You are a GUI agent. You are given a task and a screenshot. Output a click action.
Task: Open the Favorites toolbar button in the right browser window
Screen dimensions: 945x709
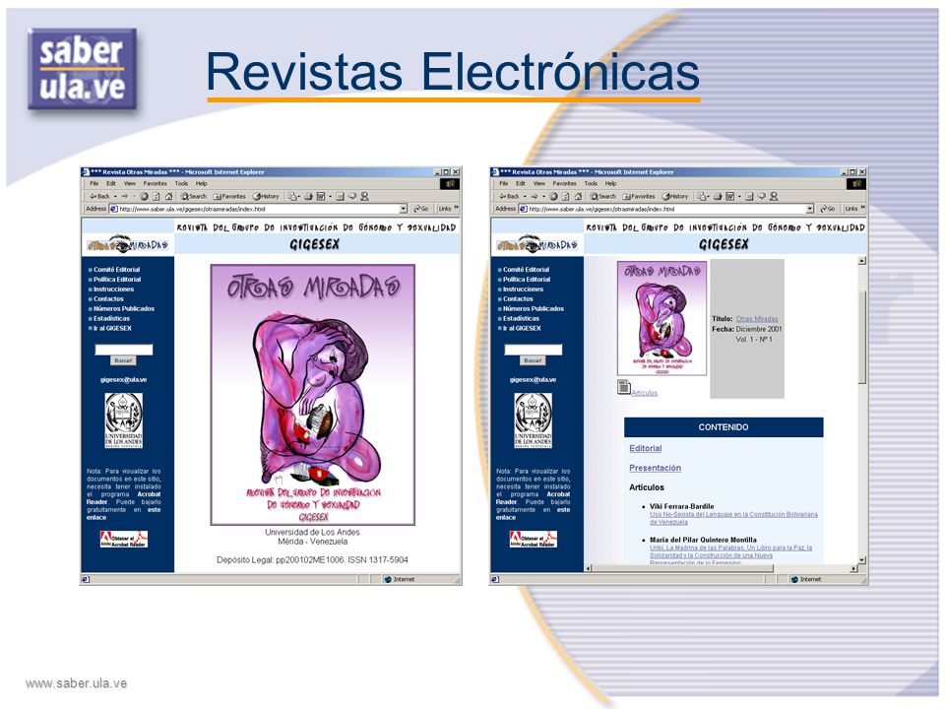point(638,196)
